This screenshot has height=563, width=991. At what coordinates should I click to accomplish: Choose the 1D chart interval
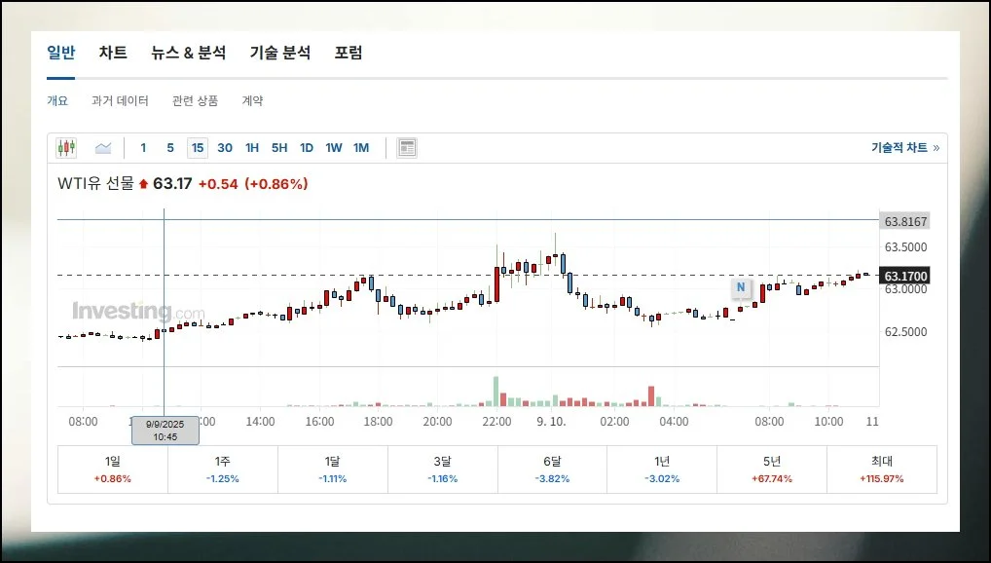pos(307,148)
